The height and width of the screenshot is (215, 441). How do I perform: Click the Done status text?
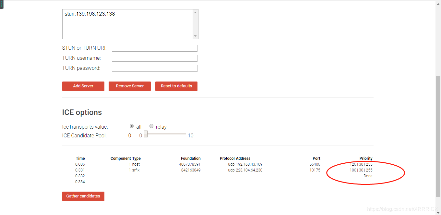(x=368, y=176)
